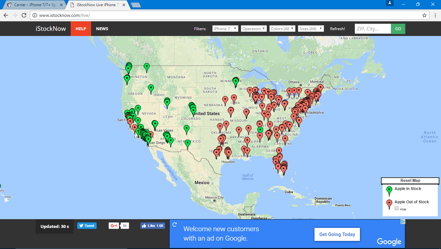Switch to Carrier iPhone 7/7+ tab

click(35, 5)
